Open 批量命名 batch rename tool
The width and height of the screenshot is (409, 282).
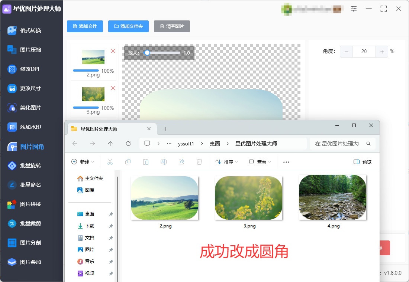(24, 185)
